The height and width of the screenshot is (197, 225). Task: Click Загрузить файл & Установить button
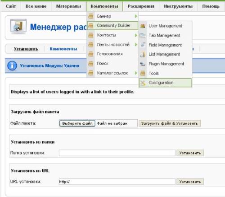pyautogui.click(x=170, y=123)
